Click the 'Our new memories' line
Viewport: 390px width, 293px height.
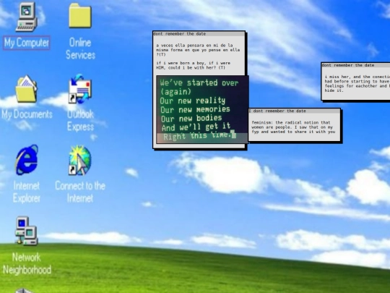pyautogui.click(x=195, y=110)
